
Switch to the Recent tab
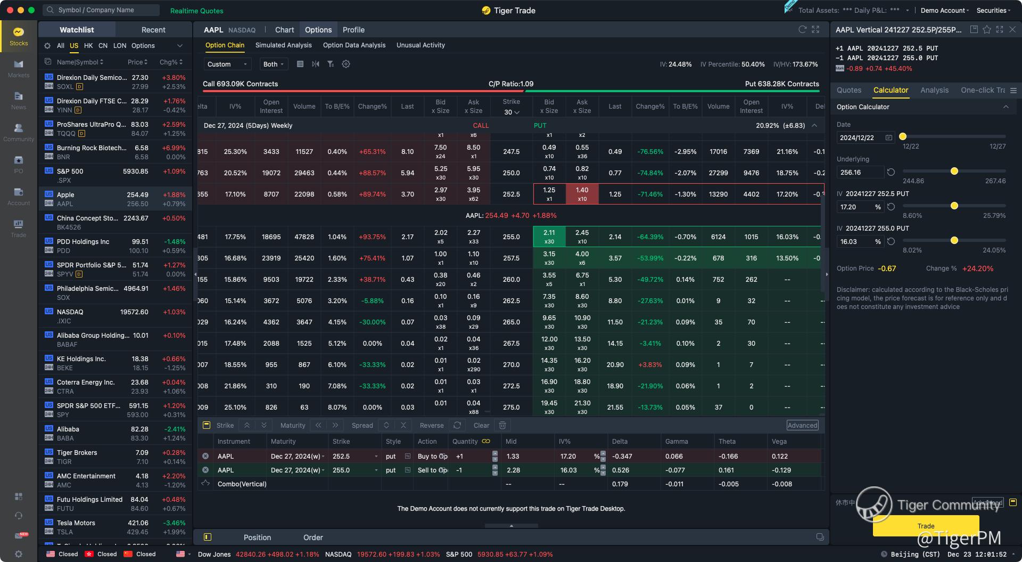click(x=153, y=30)
